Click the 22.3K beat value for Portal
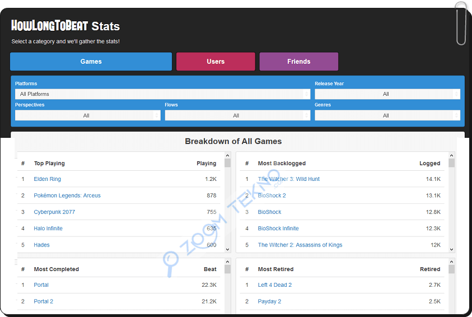The width and height of the screenshot is (472, 317). (x=209, y=285)
